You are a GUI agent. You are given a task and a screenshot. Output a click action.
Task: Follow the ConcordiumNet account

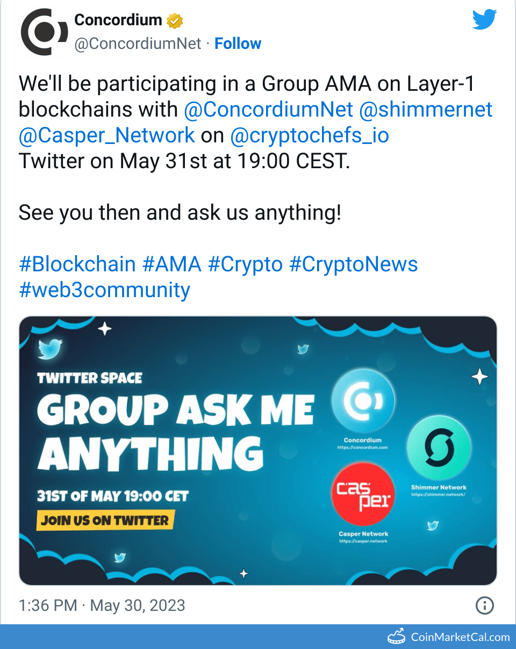[x=238, y=44]
